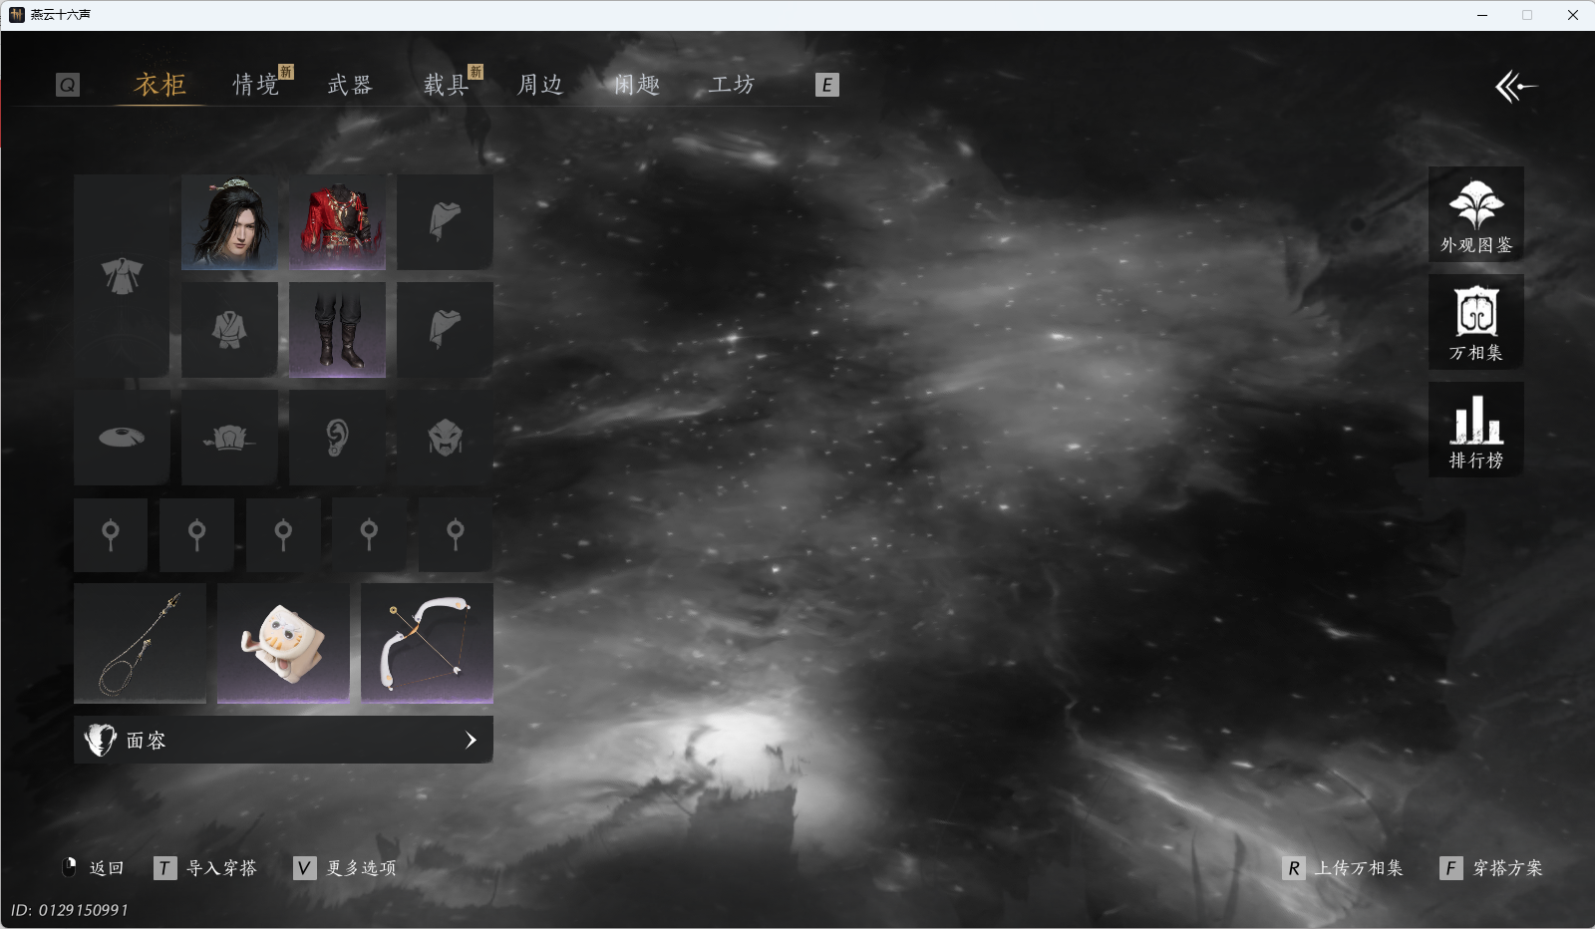Screen dimensions: 1595x929
Task: Select the face mask slot
Action: (445, 438)
